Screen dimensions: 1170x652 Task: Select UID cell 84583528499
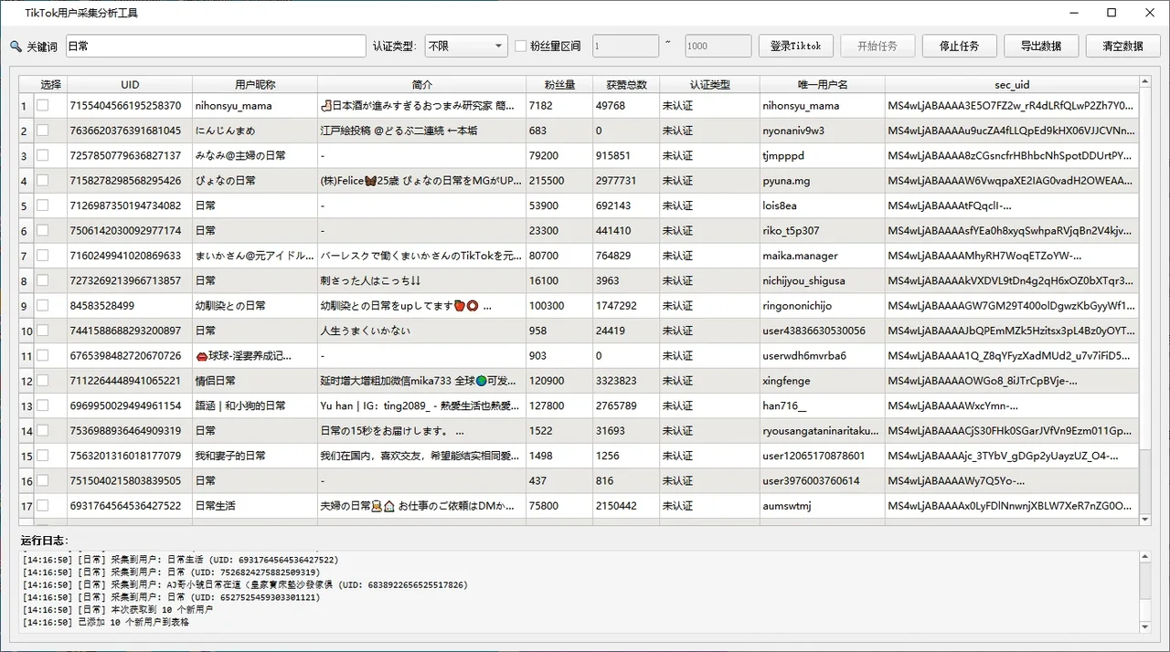pos(130,305)
